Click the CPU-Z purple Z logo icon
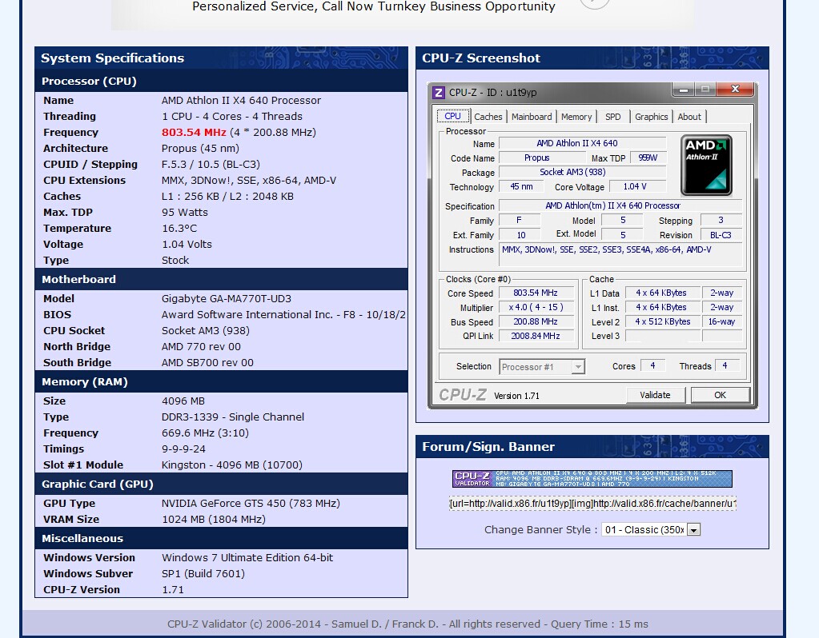 (x=439, y=93)
